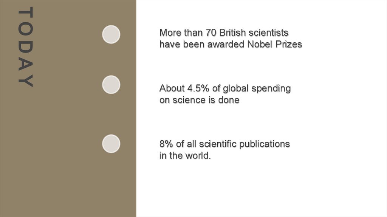Select the word "global" in the second statement

point(235,88)
